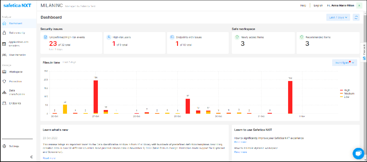
Task: Click the yellow bar labeled 52
Action: [65, 109]
